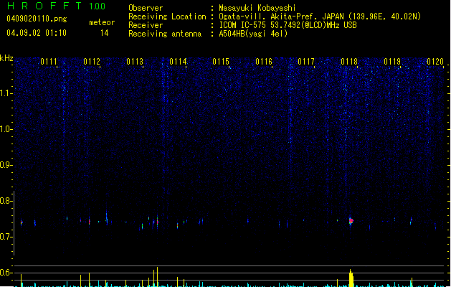Click time marker 0114

[178, 62]
